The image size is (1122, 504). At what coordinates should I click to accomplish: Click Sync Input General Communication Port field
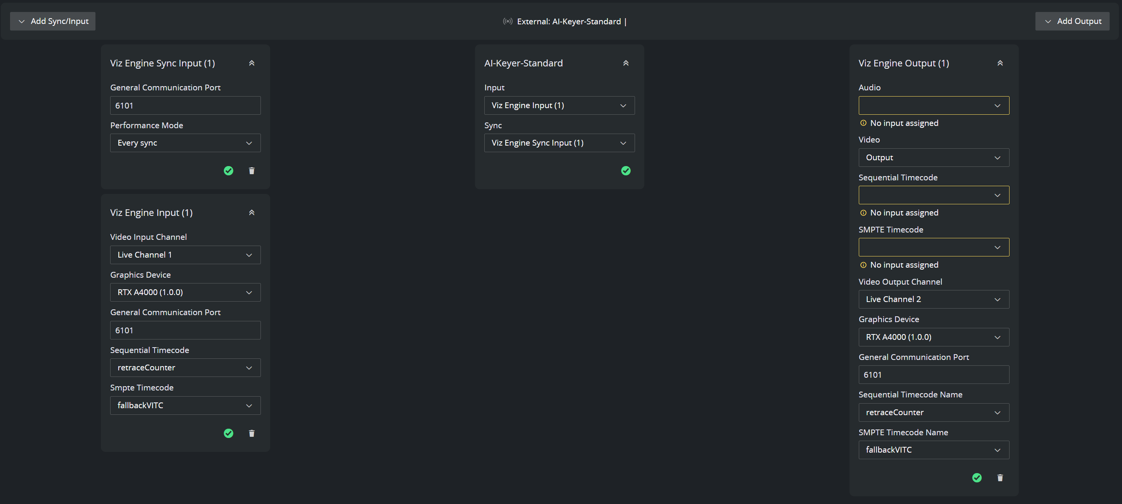[185, 105]
